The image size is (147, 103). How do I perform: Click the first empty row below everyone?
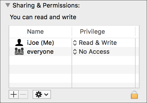(x=74, y=60)
